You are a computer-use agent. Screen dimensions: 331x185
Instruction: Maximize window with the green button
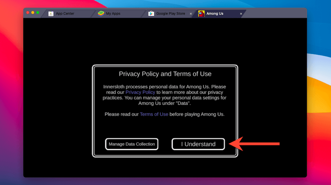coord(38,13)
